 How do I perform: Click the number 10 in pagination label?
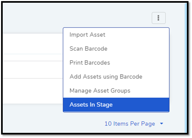point(108,124)
